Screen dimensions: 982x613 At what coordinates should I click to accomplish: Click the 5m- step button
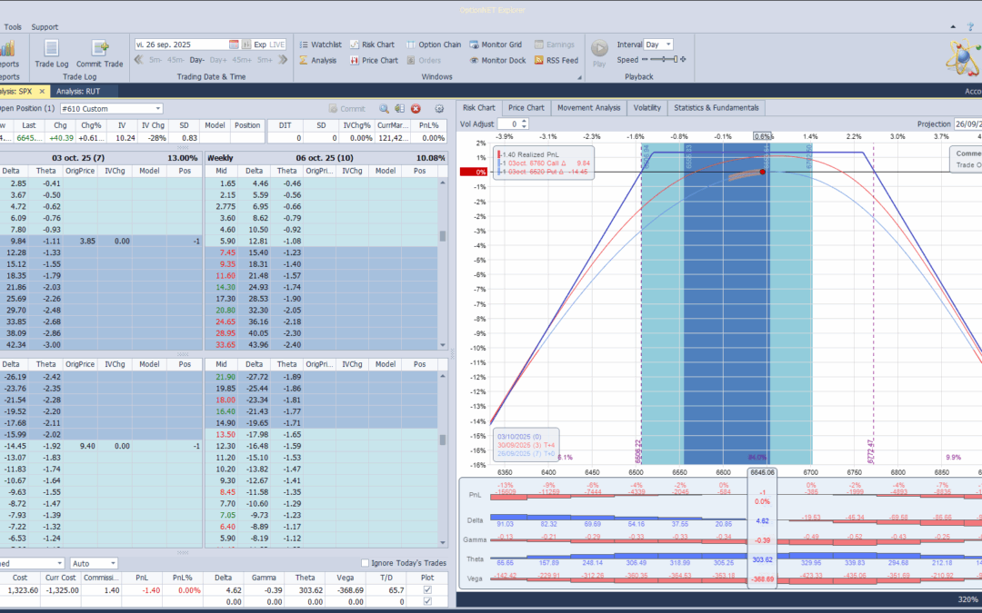click(x=155, y=60)
